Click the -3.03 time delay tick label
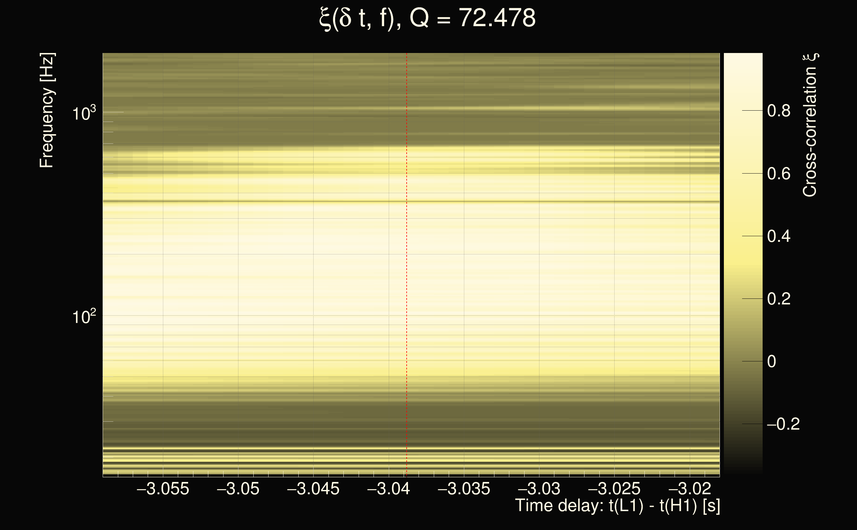This screenshot has width=857, height=530. point(539,489)
